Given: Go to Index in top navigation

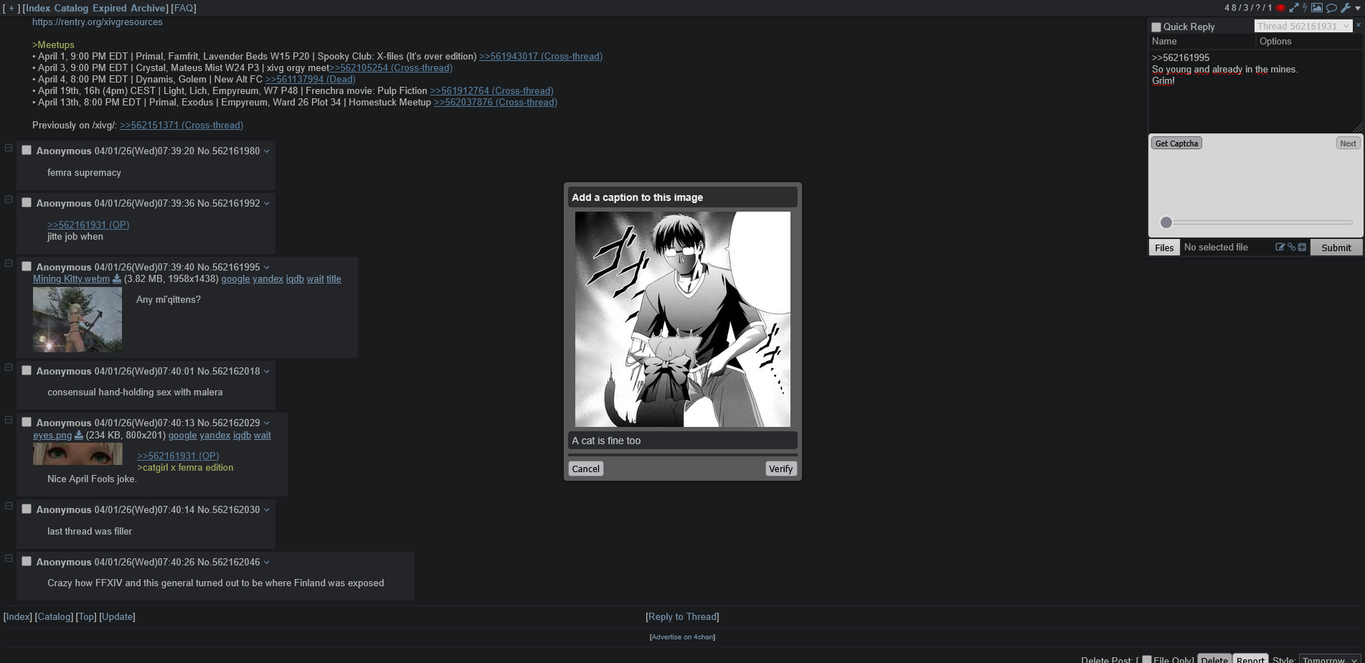Looking at the screenshot, I should pyautogui.click(x=38, y=8).
